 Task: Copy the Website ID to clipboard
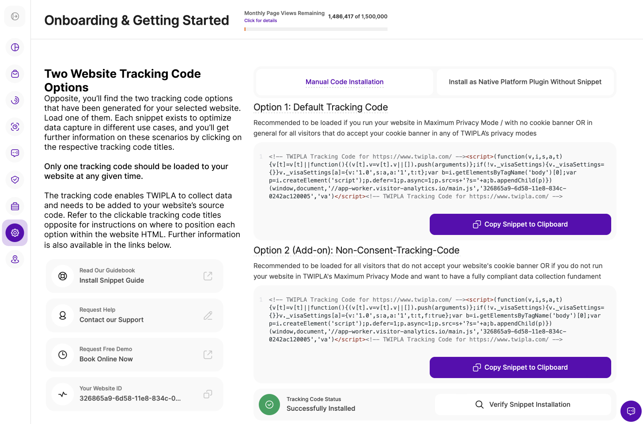[208, 394]
